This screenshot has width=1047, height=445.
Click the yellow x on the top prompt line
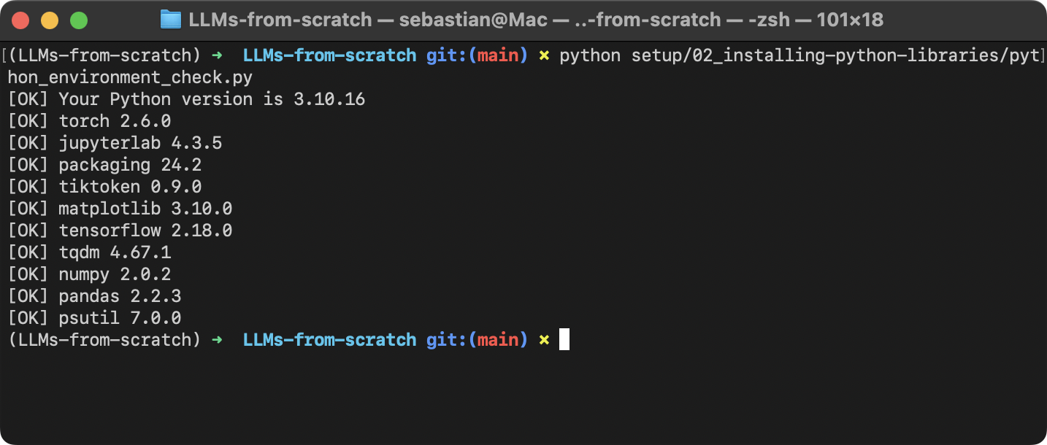tap(543, 55)
